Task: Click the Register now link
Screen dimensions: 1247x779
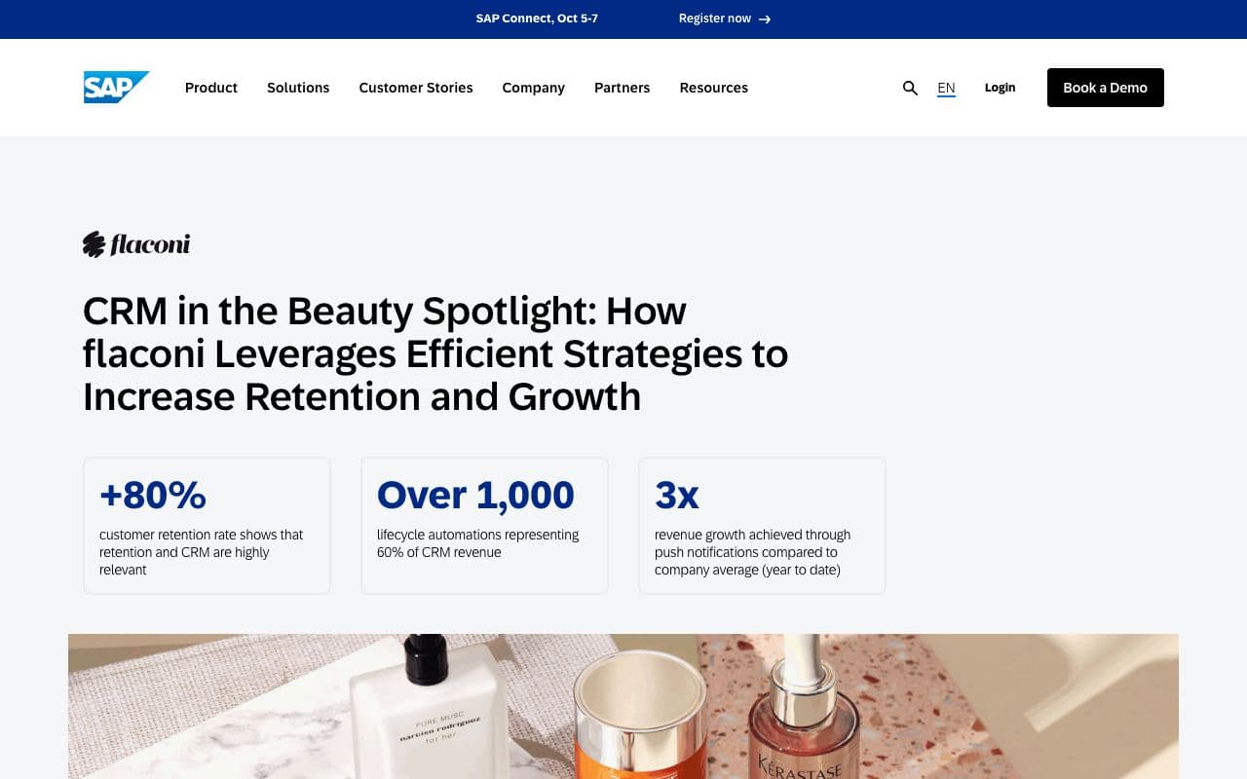Action: click(x=715, y=19)
